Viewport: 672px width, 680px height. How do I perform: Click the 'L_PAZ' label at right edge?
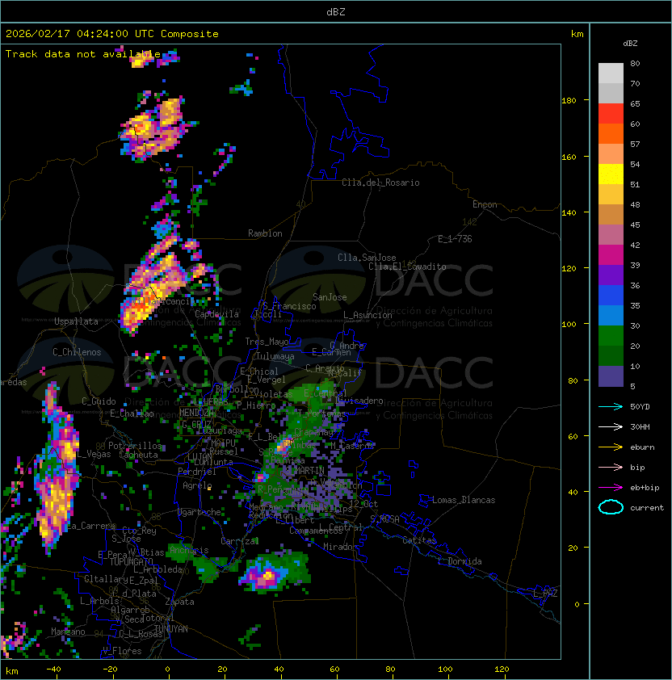click(545, 594)
